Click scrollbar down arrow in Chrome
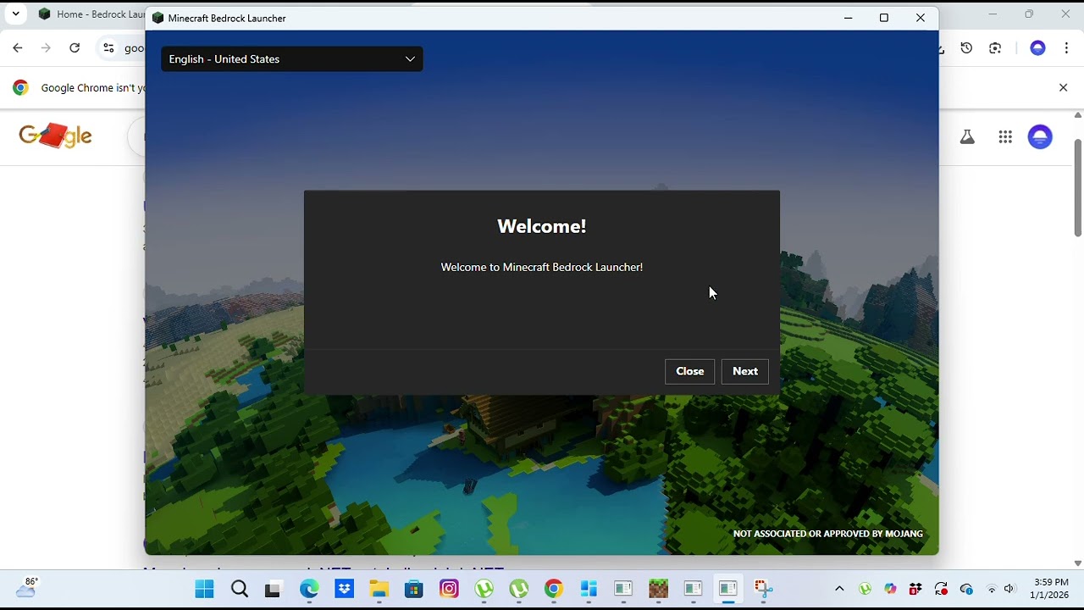This screenshot has width=1084, height=610. pyautogui.click(x=1077, y=563)
